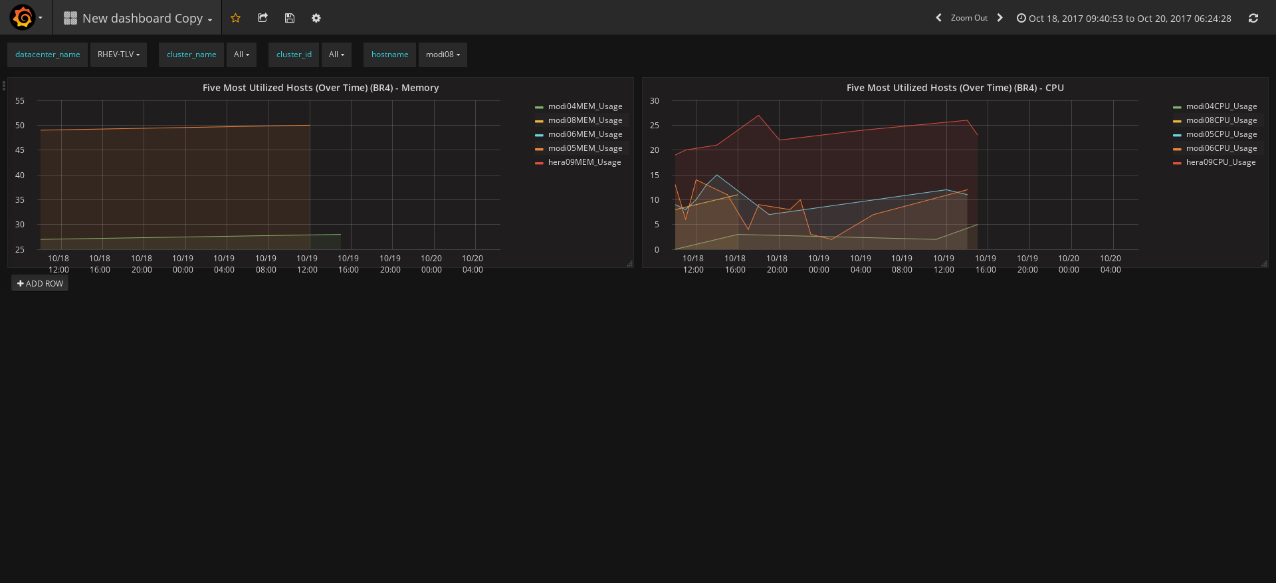
Task: Open the Memory panel title menu
Action: point(320,88)
